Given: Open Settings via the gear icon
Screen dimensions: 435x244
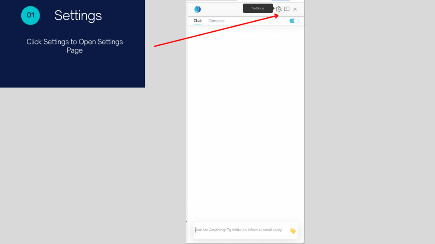Looking at the screenshot, I should coord(279,9).
